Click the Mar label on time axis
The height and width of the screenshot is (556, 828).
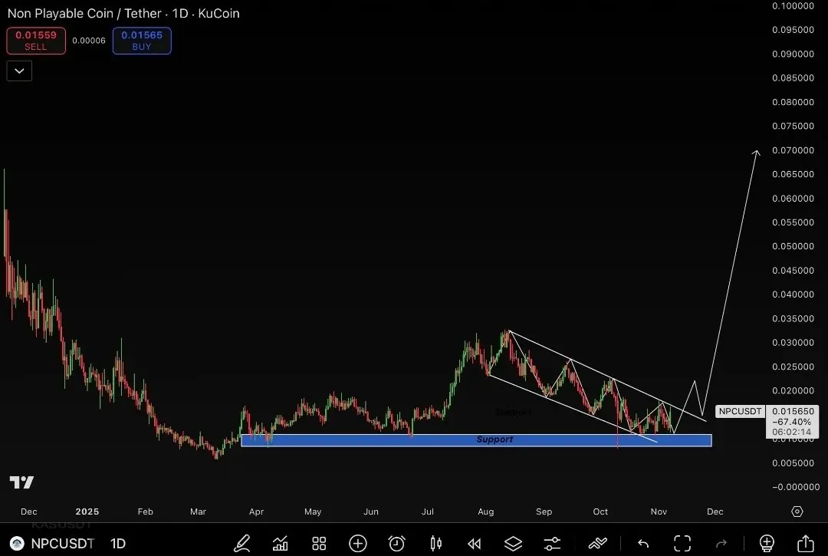tap(198, 511)
